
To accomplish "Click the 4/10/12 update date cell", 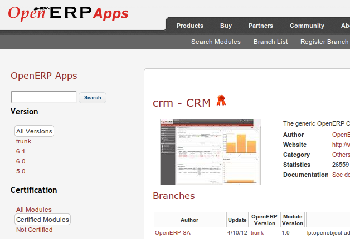I will (x=237, y=233).
